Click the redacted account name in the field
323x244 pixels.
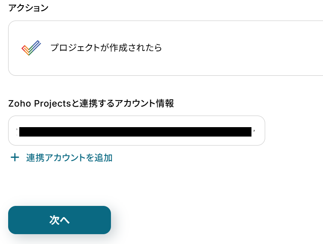[135, 131]
